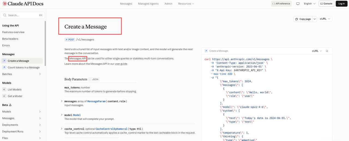Expand the Batches section in the sidebar
349x141 pixels.
pyautogui.click(x=40, y=74)
